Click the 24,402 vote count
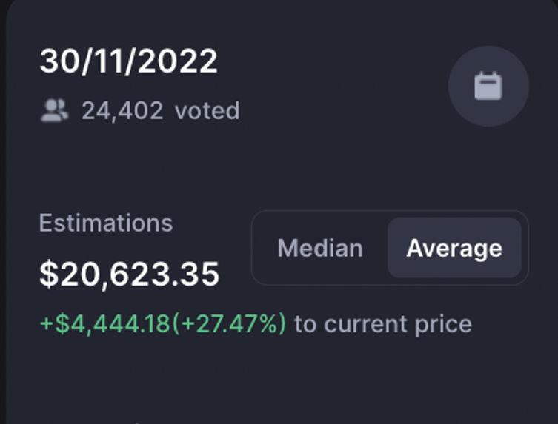Image resolution: width=558 pixels, height=424 pixels. click(122, 110)
